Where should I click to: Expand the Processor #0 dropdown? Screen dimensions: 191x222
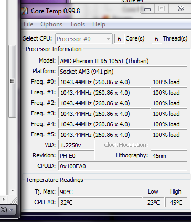tap(84, 39)
